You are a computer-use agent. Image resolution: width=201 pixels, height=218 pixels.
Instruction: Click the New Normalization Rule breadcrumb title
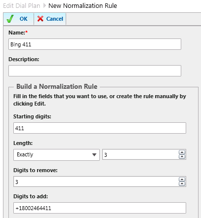(x=82, y=6)
